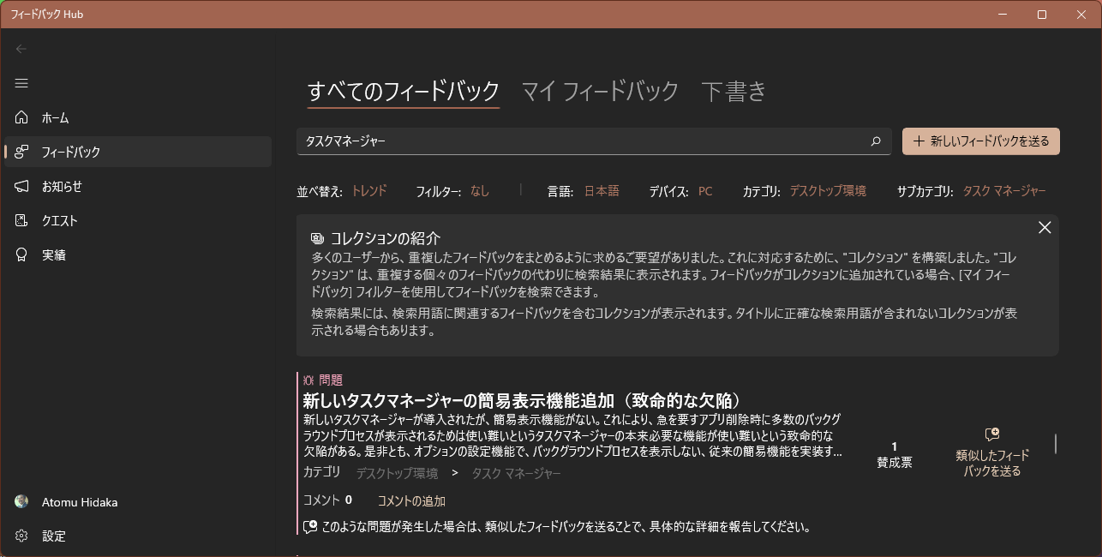Screen dimensions: 1102x557
Task: Click 類似したフィードバックを送る button
Action: tap(992, 452)
